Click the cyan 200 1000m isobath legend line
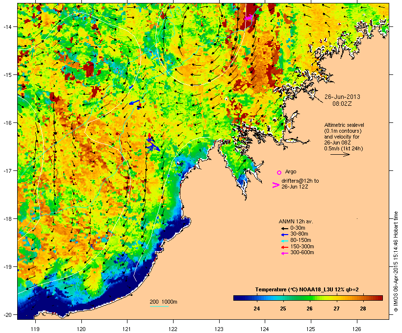 (x=159, y=306)
